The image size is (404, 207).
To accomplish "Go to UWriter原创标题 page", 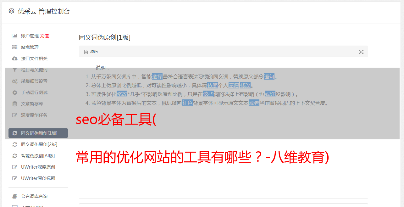I will (x=38, y=178).
